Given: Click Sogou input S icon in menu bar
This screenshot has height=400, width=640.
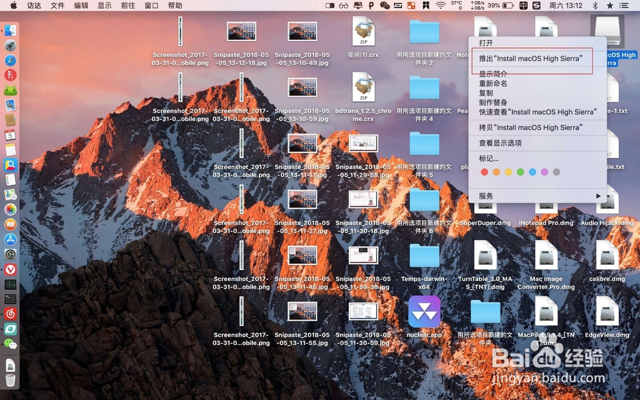Looking at the screenshot, I should pyautogui.click(x=536, y=5).
